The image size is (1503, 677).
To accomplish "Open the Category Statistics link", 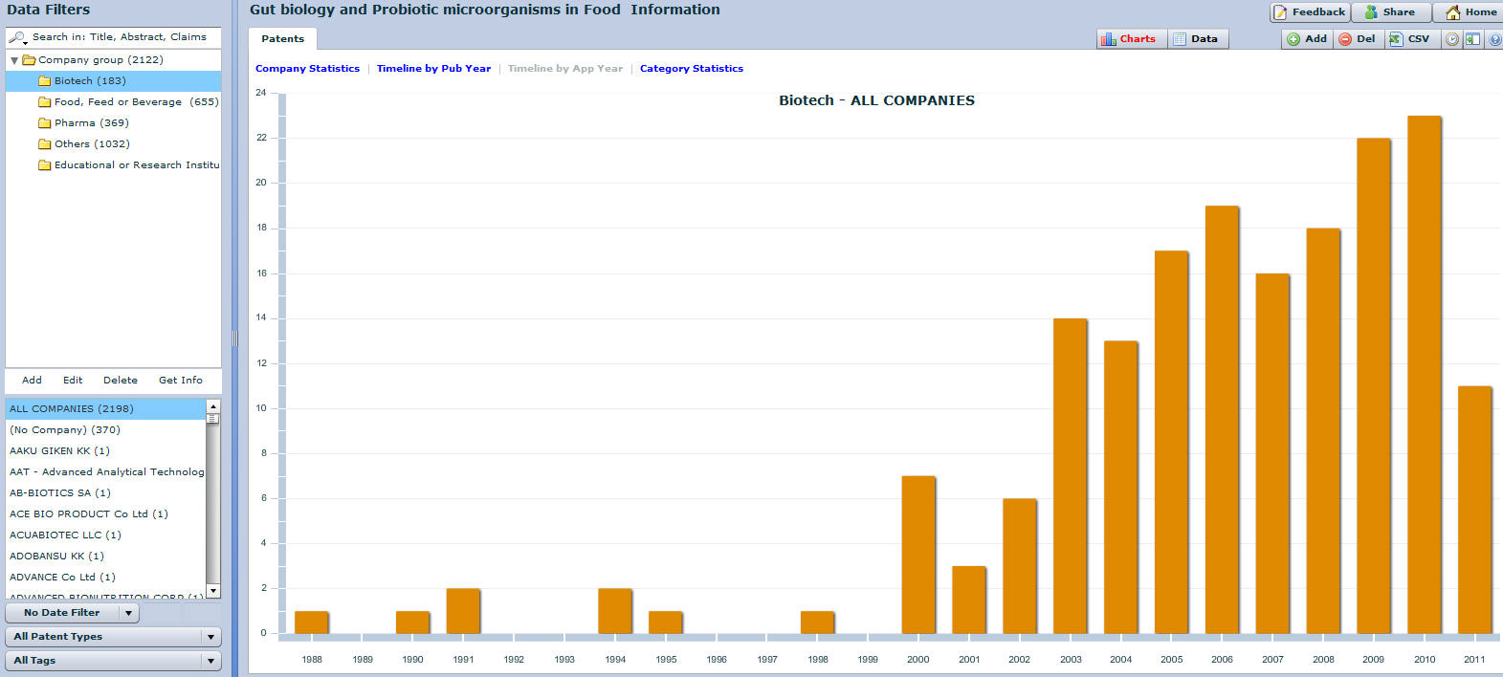I will [691, 69].
